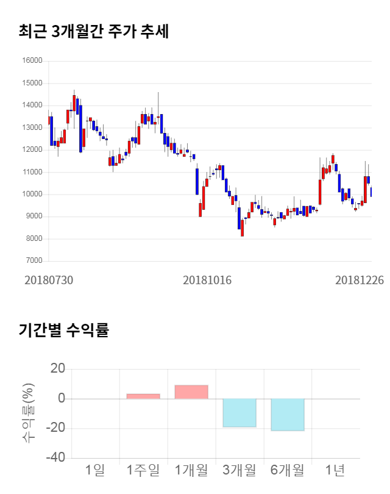Select the light blue 6개월 return bar
This screenshot has width=390, height=494.
point(288,415)
